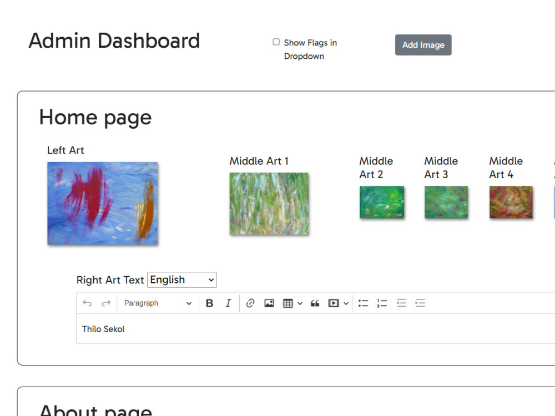Viewport: 555px width, 416px height.
Task: Open the English language dropdown
Action: click(181, 280)
